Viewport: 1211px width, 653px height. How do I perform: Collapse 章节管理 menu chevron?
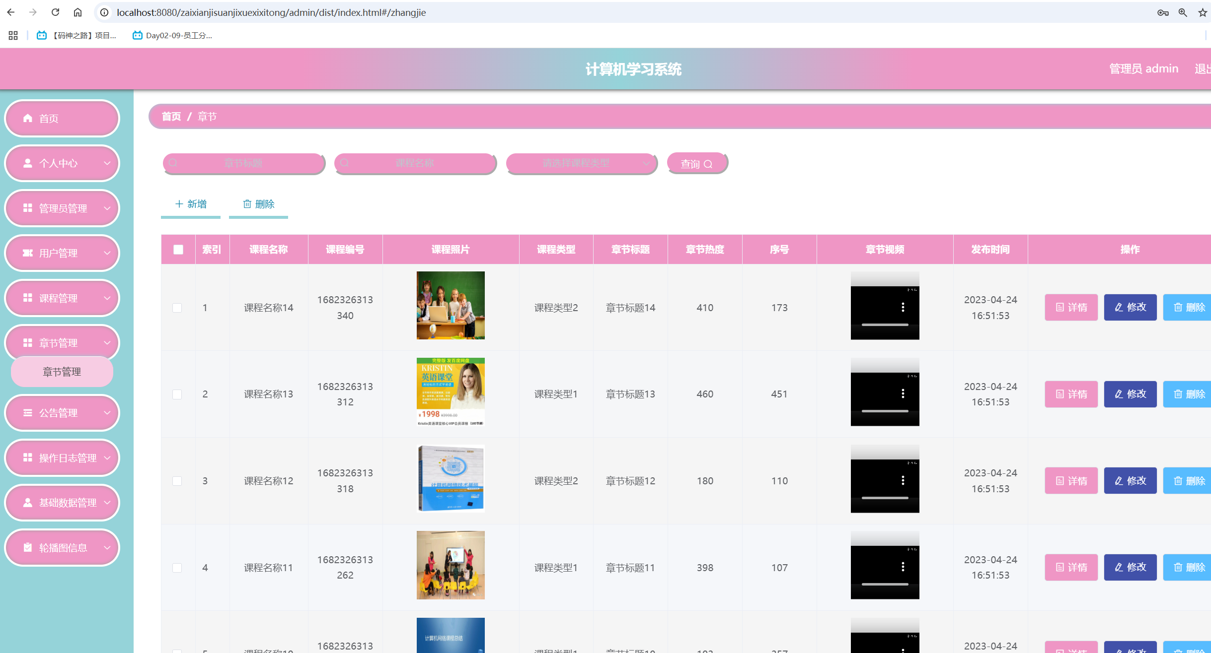click(107, 343)
